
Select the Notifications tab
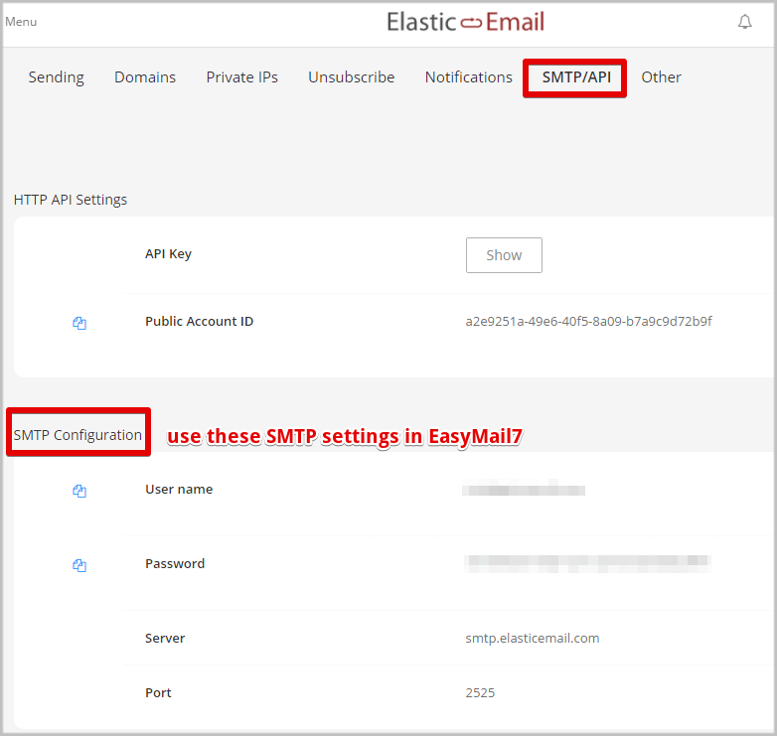(x=468, y=77)
